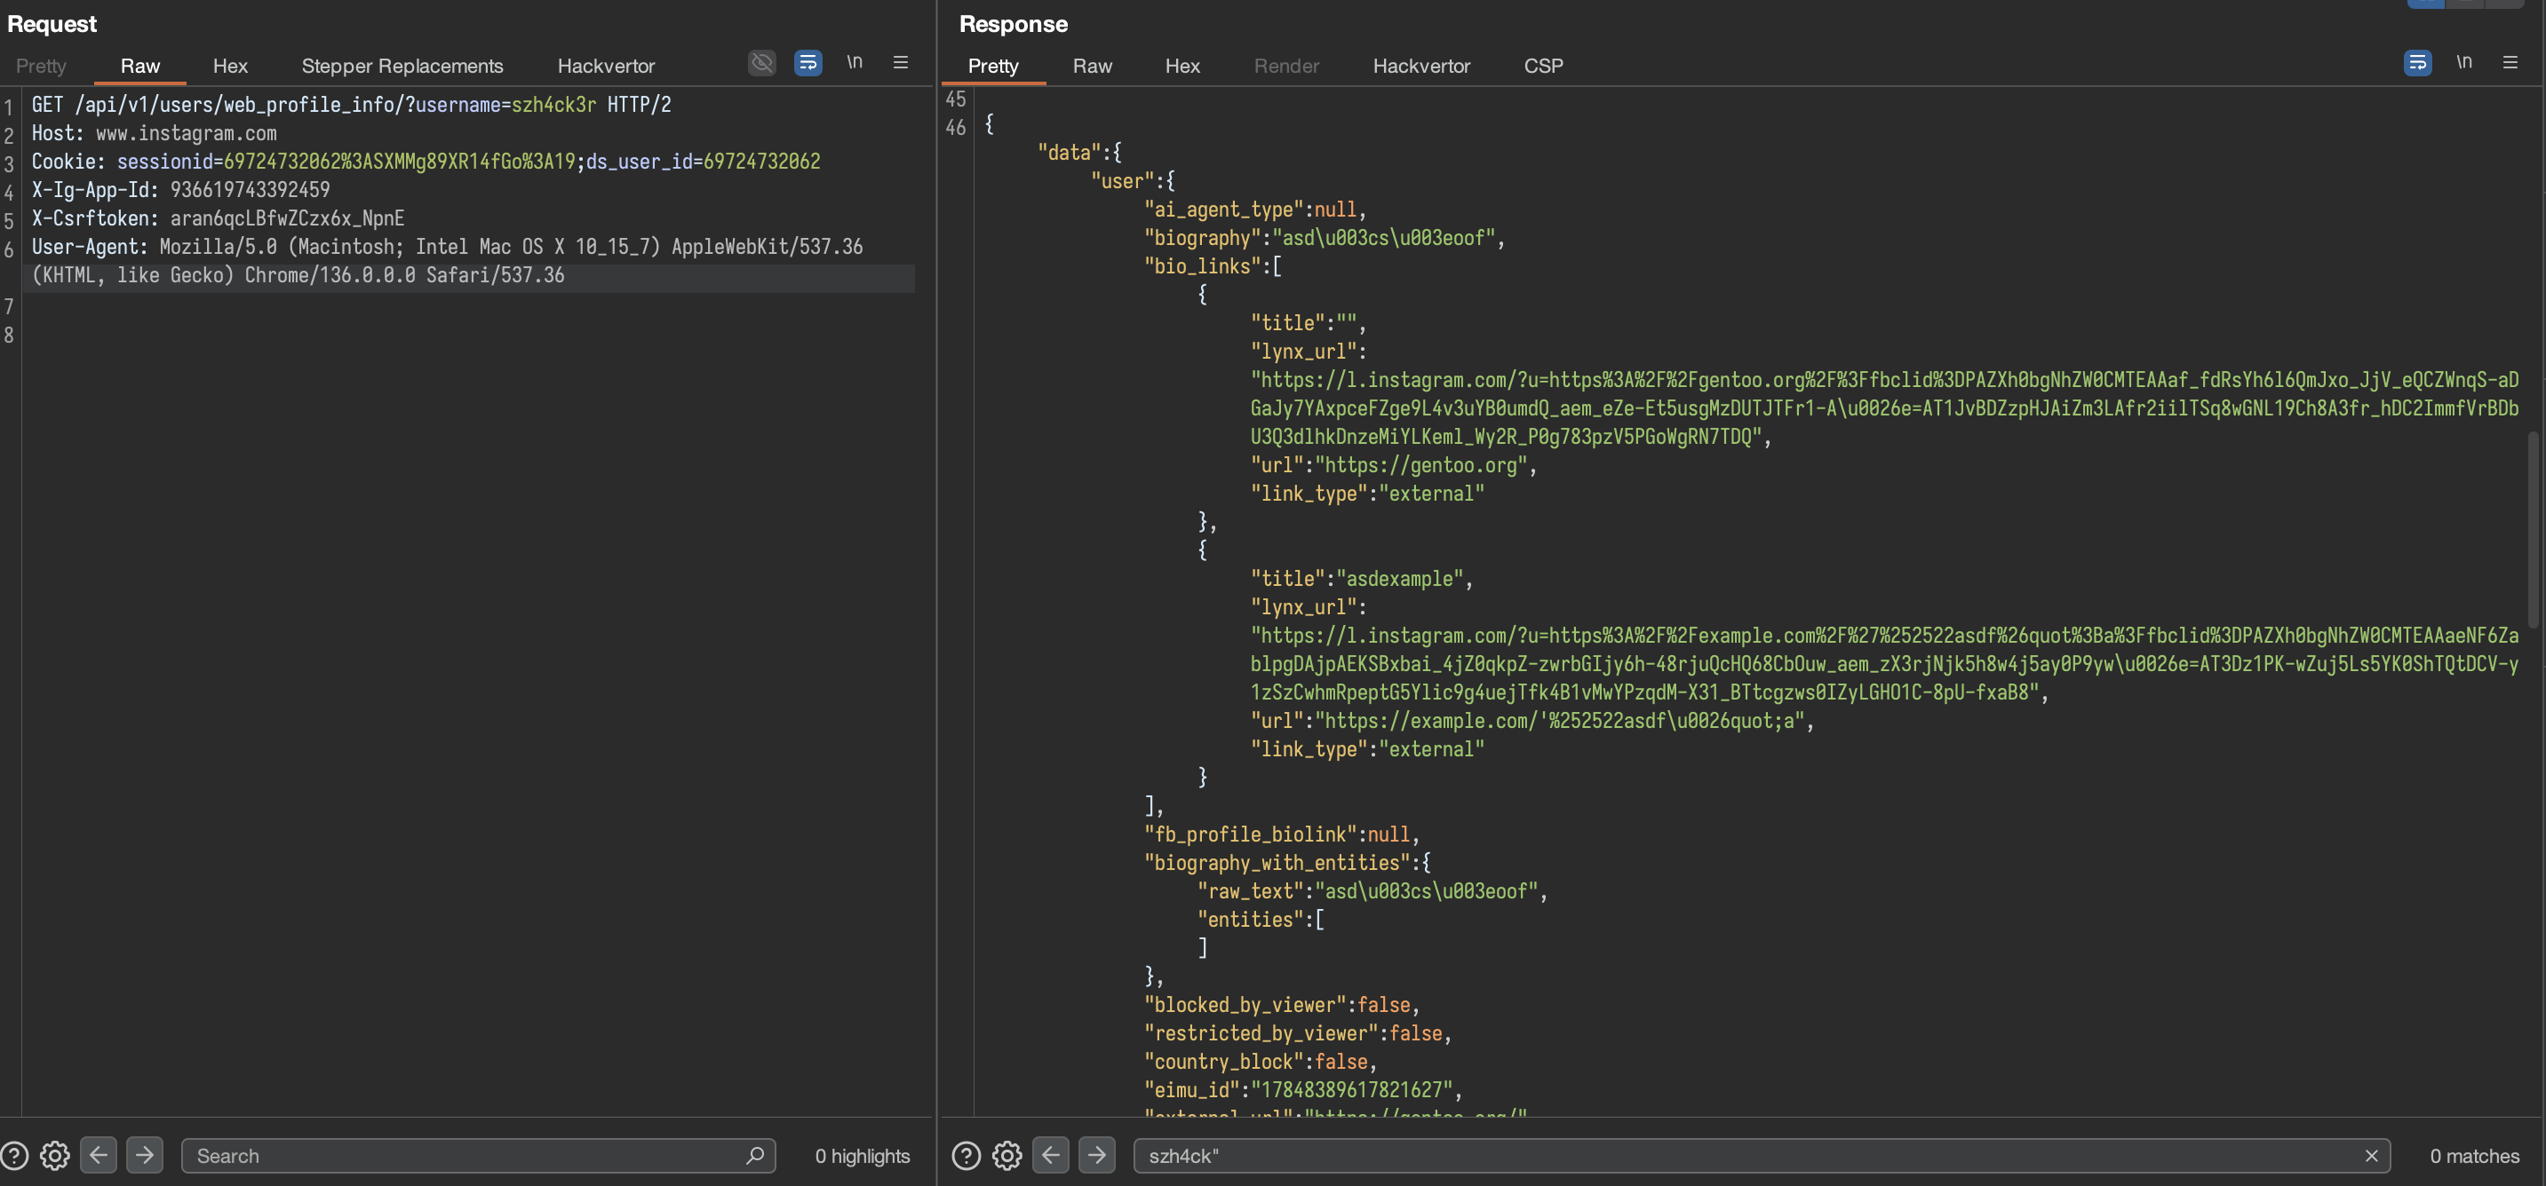The width and height of the screenshot is (2546, 1186).
Task: Click "ai_agent_type":null line in response
Action: click(1255, 210)
